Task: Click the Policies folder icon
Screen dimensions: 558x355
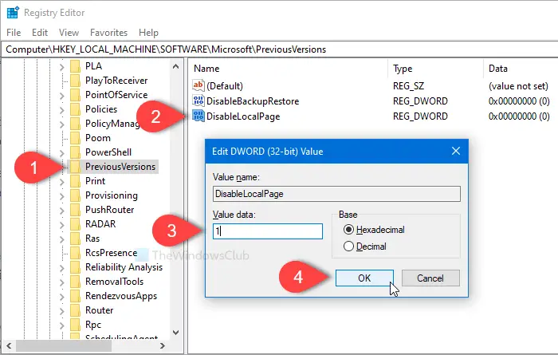Action: (75, 109)
